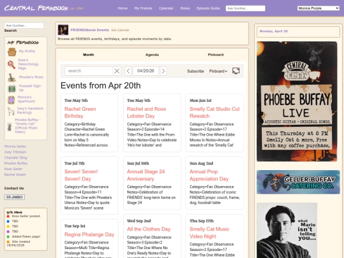Viewport: 344px width, 258px height.
Task: Open the Site Calendar link
Action: pos(120,30)
